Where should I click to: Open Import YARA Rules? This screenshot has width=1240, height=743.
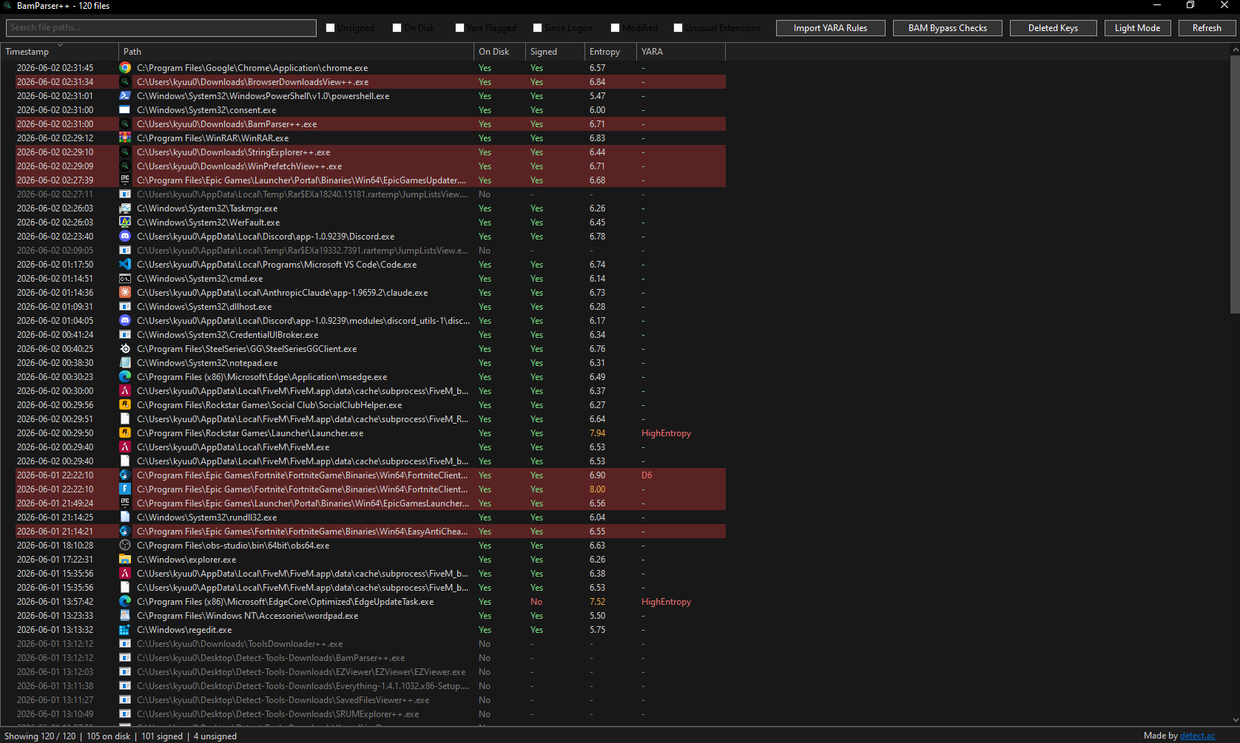pos(830,28)
